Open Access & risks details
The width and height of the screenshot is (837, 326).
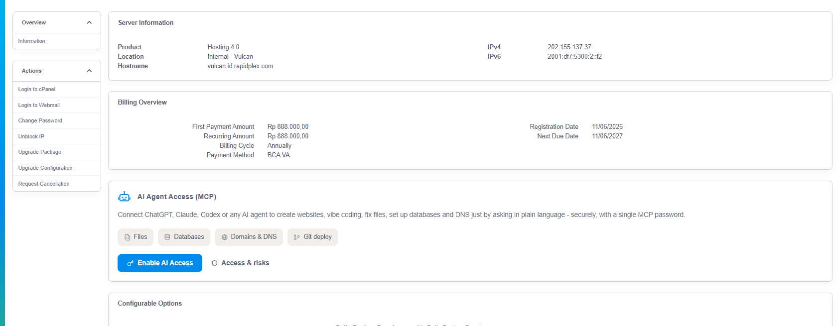(240, 263)
